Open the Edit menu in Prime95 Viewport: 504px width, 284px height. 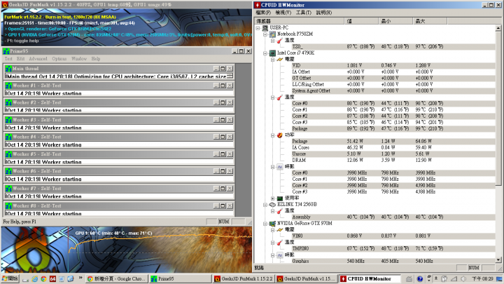20,59
